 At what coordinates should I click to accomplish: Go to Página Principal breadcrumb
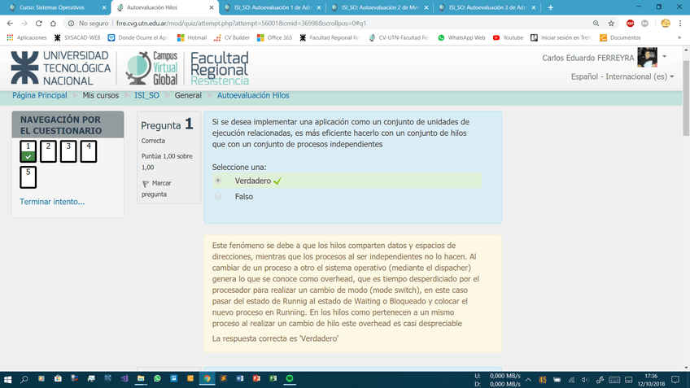(x=40, y=95)
